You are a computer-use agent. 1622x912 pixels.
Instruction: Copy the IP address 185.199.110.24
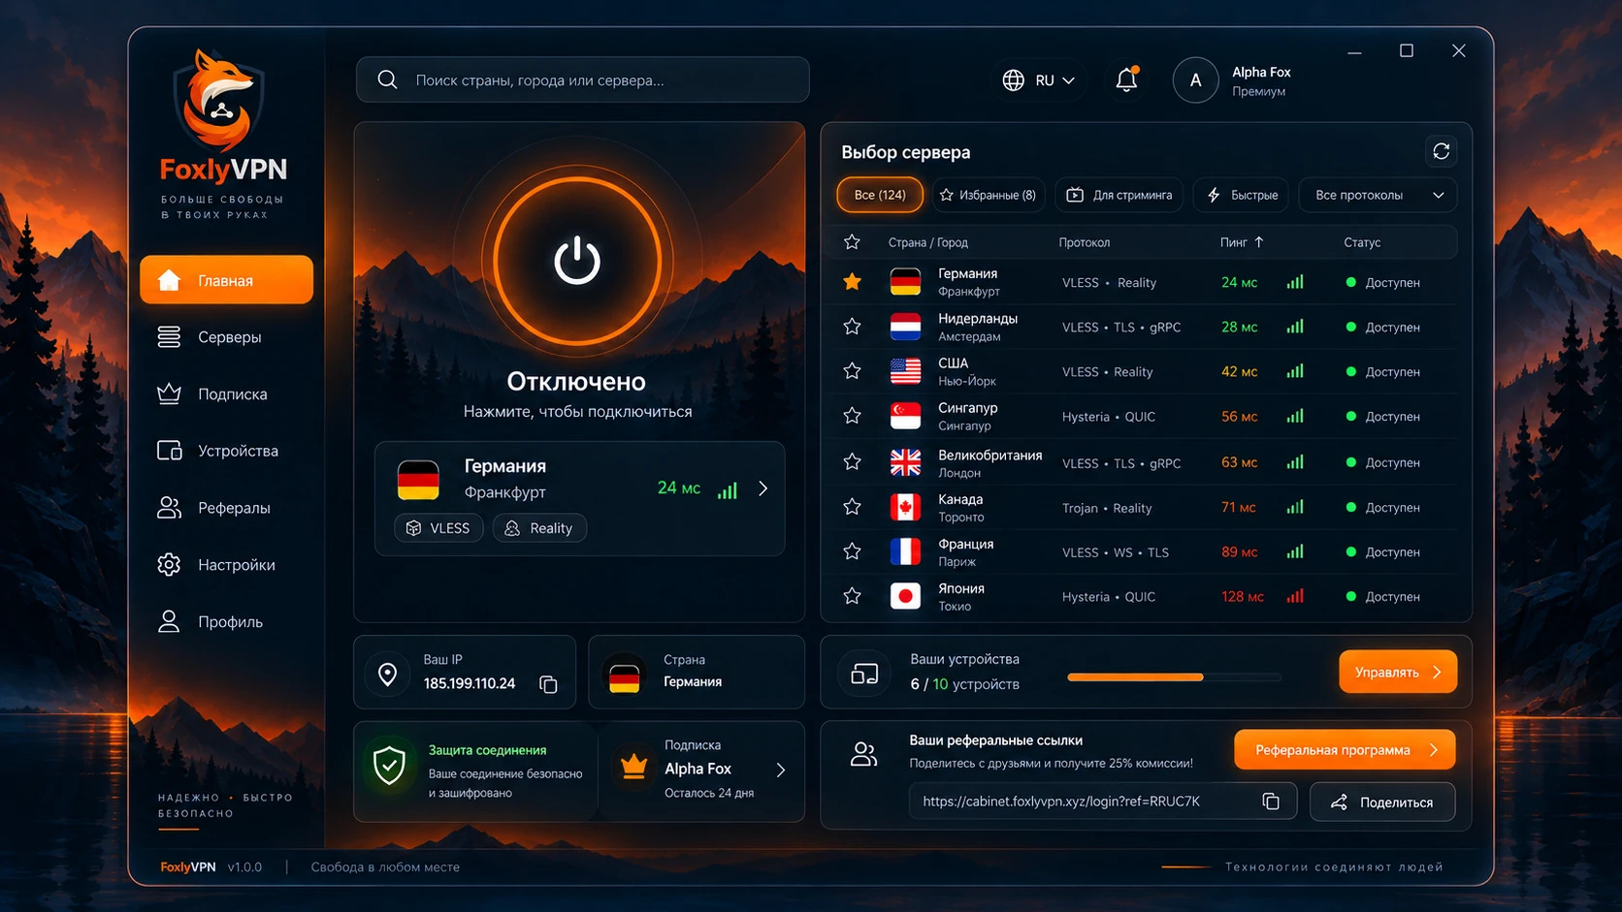(x=548, y=684)
